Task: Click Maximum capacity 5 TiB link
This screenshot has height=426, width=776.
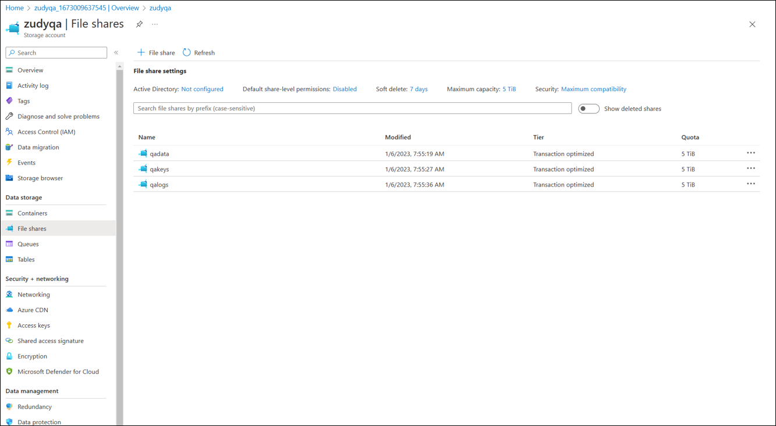Action: 509,90
